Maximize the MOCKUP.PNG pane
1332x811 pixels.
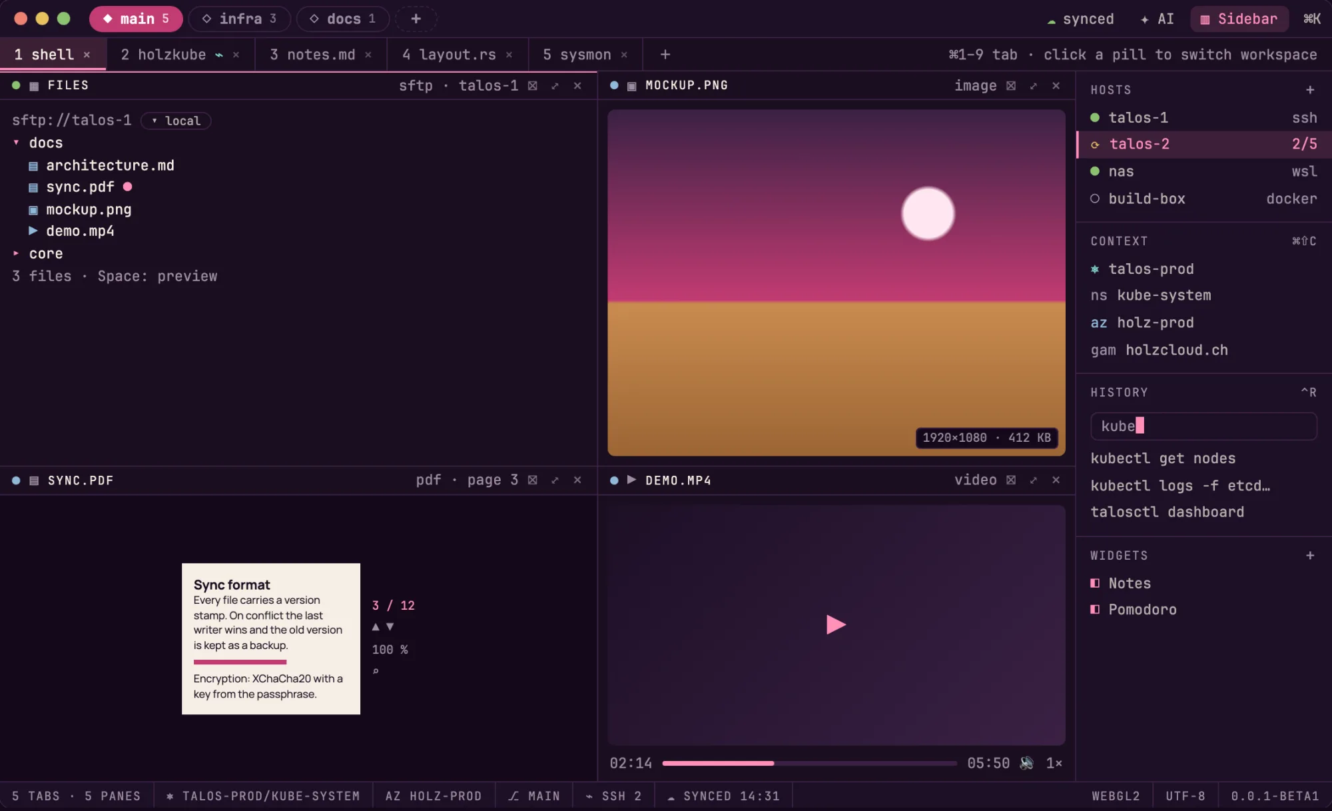coord(1034,85)
